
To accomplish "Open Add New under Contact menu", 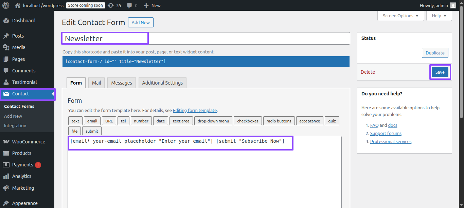I will click(13, 116).
